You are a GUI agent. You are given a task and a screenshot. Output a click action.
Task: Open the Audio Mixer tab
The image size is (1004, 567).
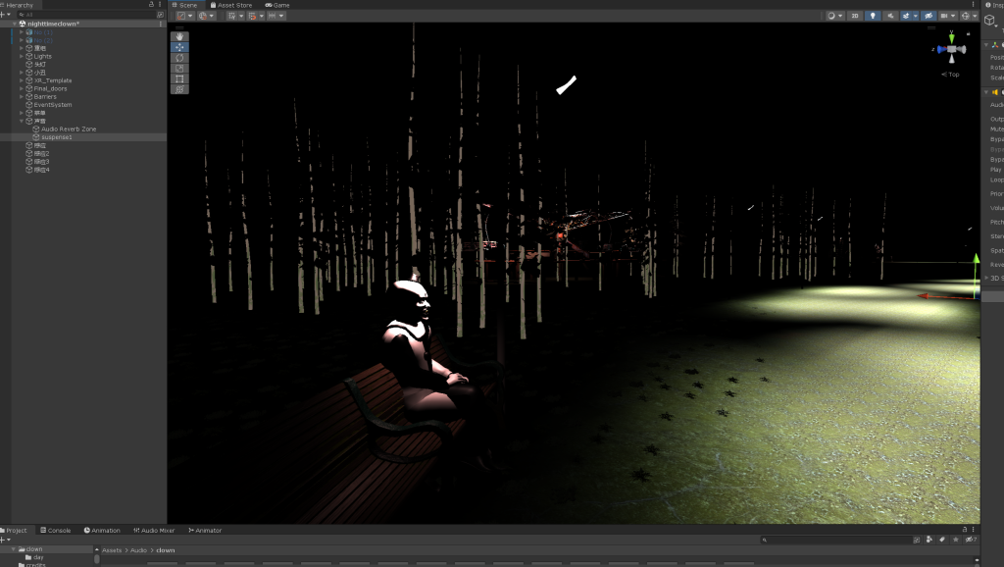pyautogui.click(x=154, y=531)
